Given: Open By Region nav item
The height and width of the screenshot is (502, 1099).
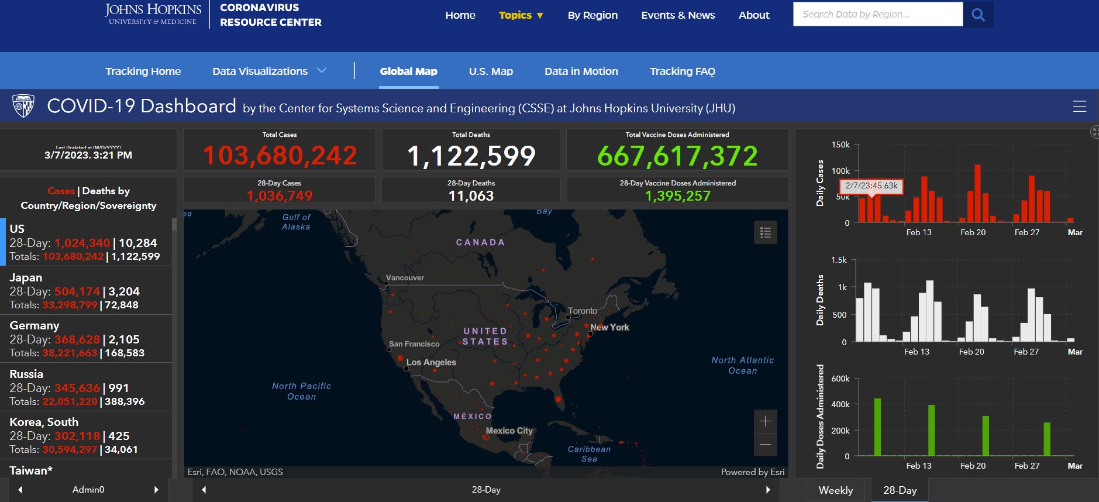Looking at the screenshot, I should [x=592, y=15].
